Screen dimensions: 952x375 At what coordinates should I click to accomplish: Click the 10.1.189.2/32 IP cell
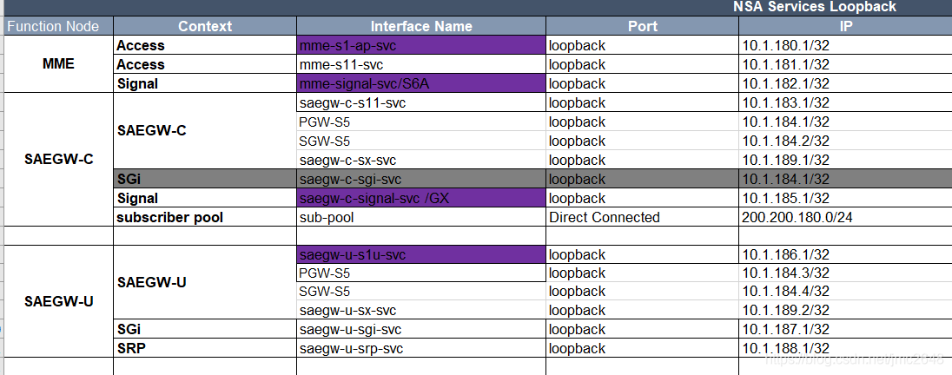[x=846, y=311]
